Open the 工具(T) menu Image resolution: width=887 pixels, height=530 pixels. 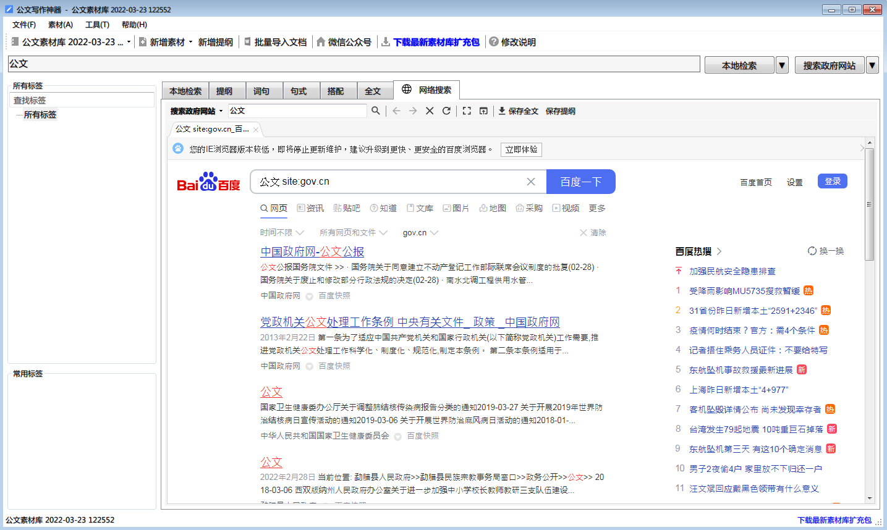(97, 25)
